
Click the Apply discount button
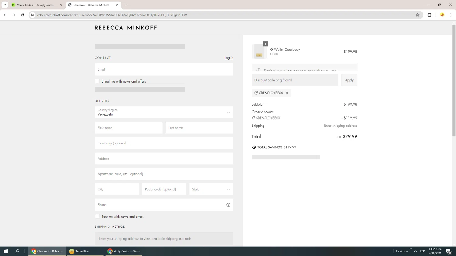click(x=349, y=80)
